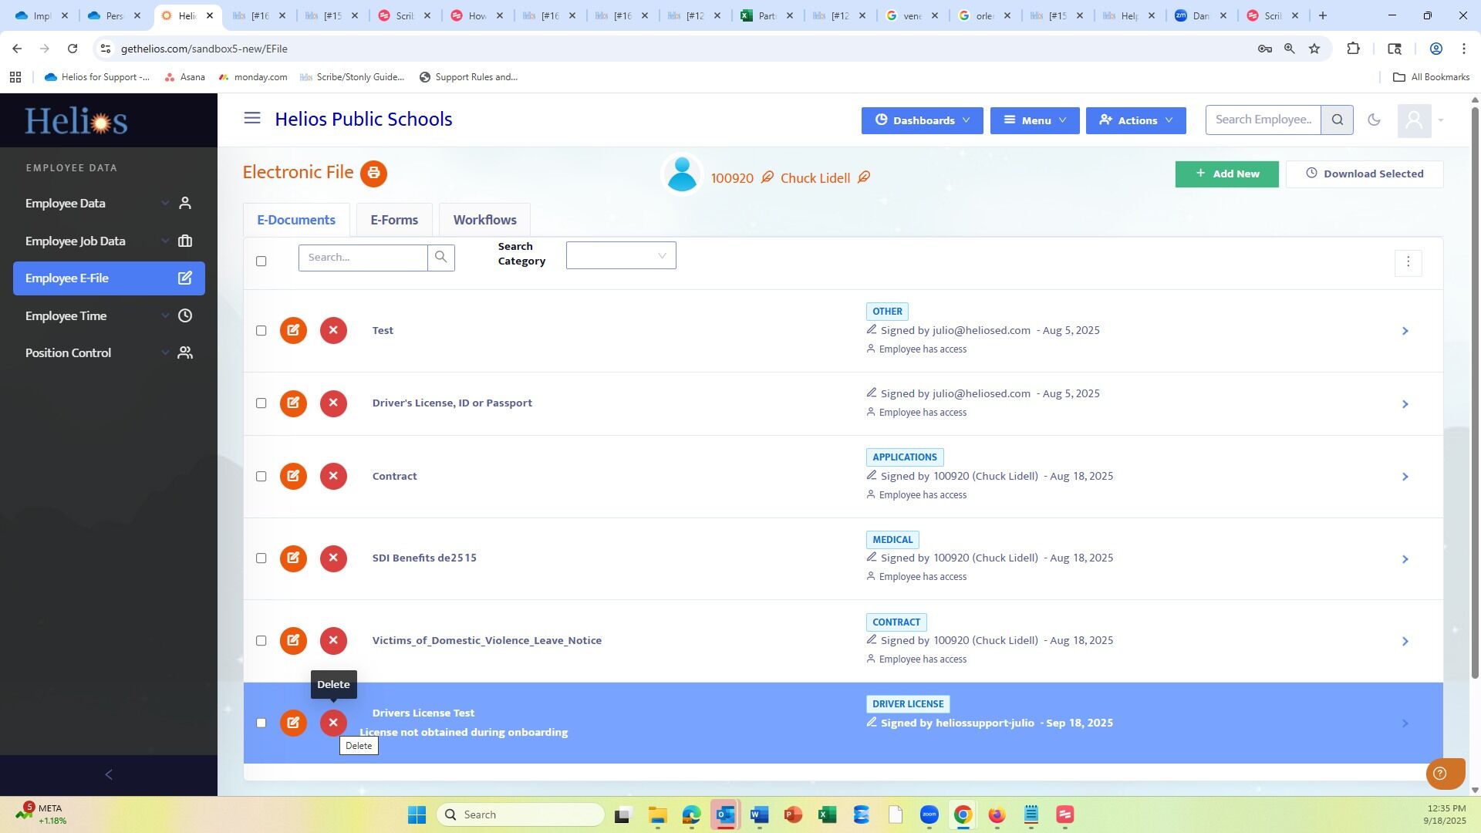Expand the Dashboards dropdown
1481x833 pixels.
click(922, 120)
